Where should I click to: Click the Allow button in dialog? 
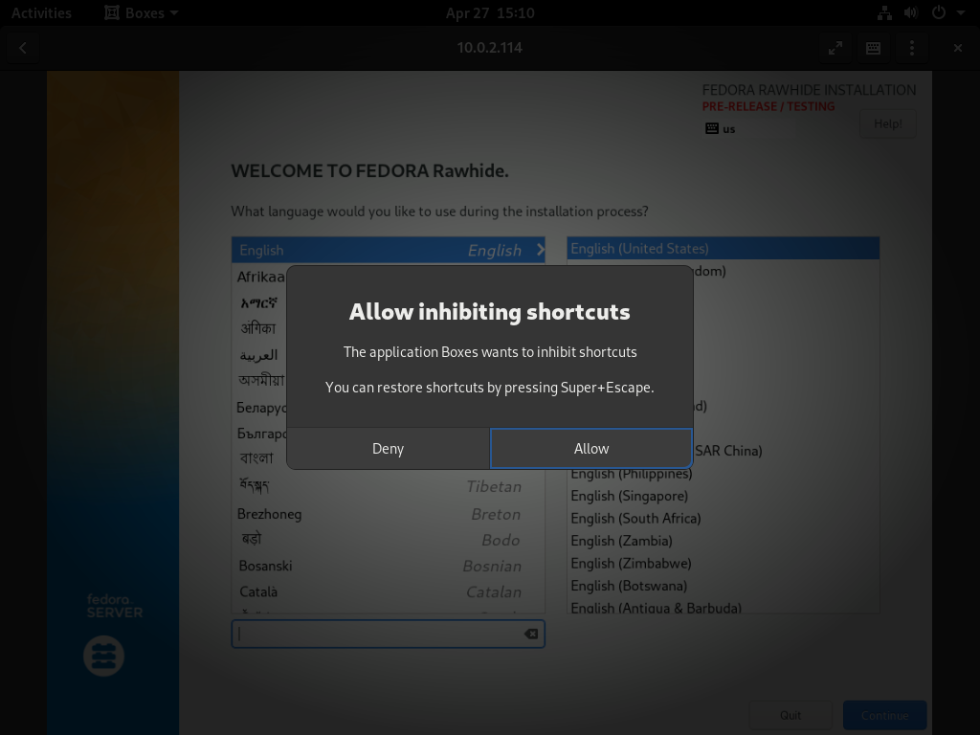[591, 448]
